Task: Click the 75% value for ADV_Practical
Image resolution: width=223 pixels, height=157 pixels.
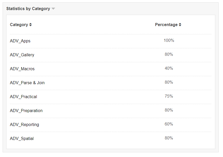Action: [169, 96]
